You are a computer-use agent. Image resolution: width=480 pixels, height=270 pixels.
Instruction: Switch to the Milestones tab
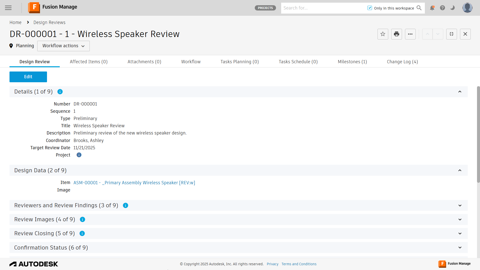pos(352,61)
